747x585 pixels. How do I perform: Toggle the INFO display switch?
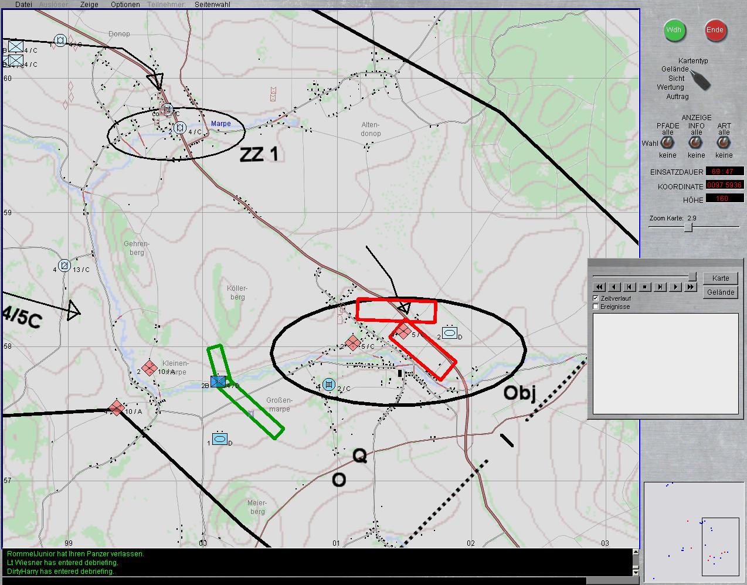tap(696, 142)
